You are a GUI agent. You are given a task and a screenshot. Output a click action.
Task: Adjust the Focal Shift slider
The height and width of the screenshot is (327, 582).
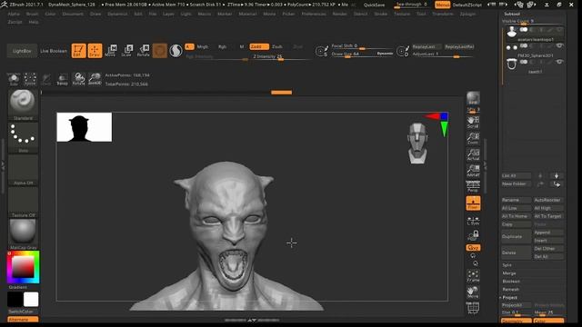pos(362,46)
